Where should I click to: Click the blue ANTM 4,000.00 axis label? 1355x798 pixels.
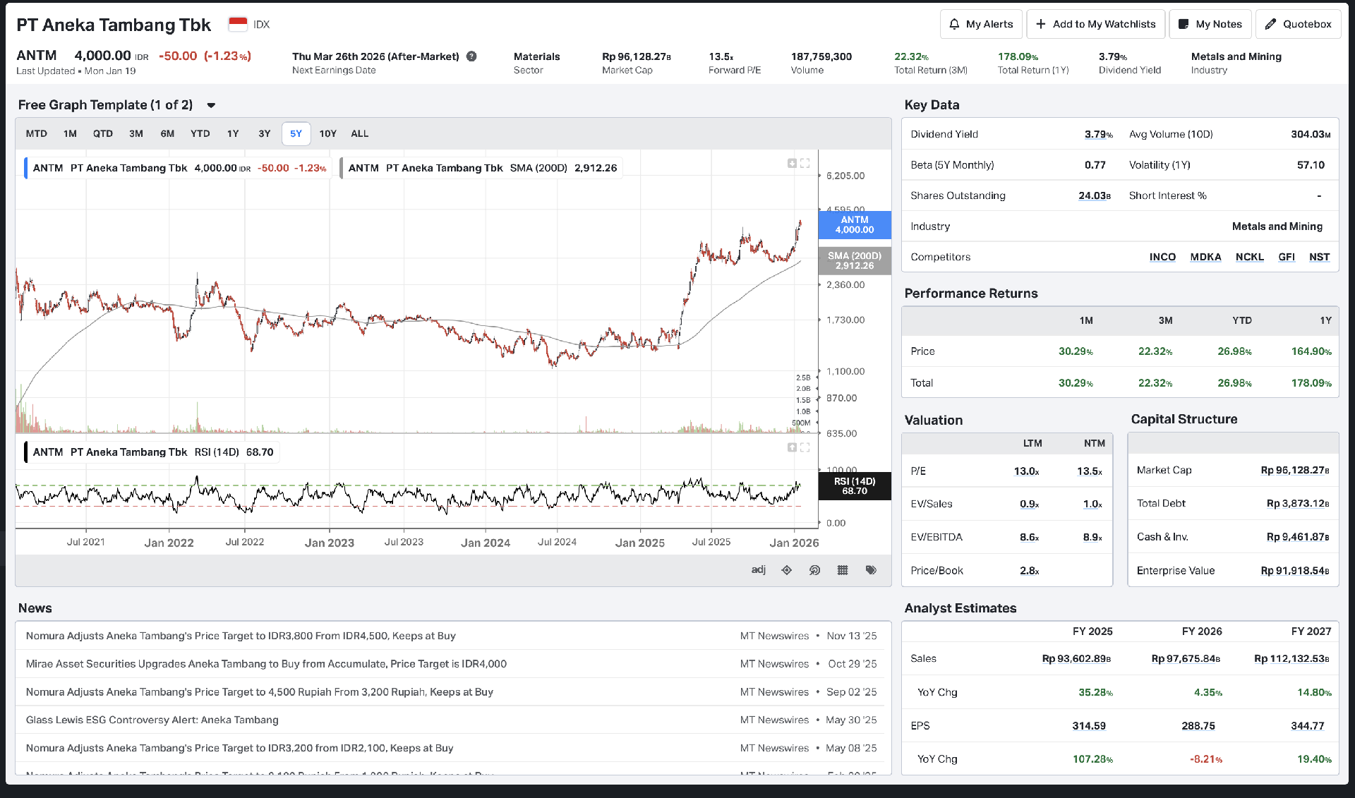tap(854, 225)
